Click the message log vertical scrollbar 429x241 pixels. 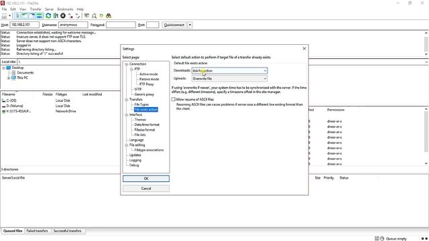pos(426,44)
